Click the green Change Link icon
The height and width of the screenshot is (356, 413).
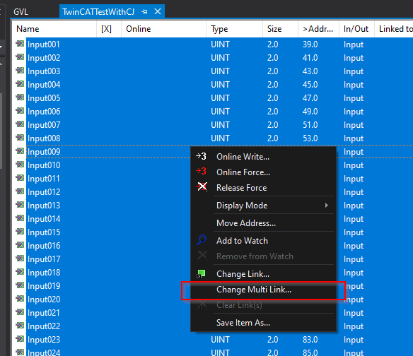[x=202, y=274]
